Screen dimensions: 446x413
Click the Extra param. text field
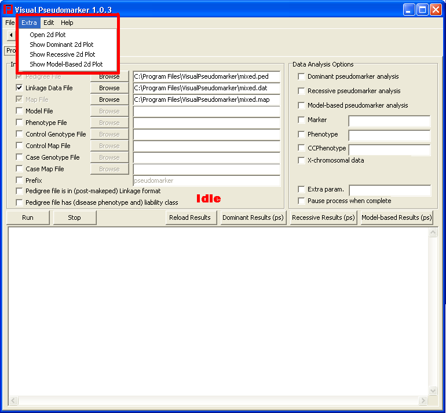point(390,190)
